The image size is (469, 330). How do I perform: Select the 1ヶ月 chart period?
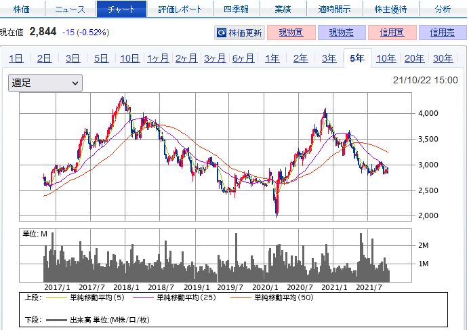pos(158,58)
